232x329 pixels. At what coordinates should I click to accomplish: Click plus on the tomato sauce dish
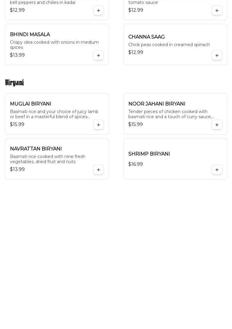217,11
